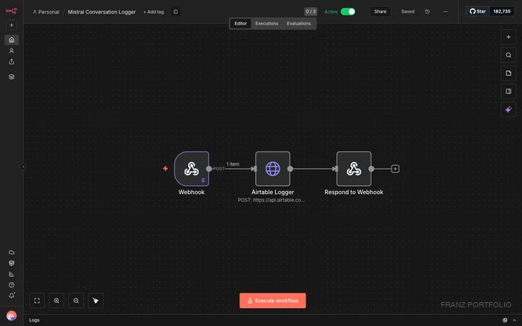
Task: Expand the left sidebar with chevron handle
Action: (23, 166)
